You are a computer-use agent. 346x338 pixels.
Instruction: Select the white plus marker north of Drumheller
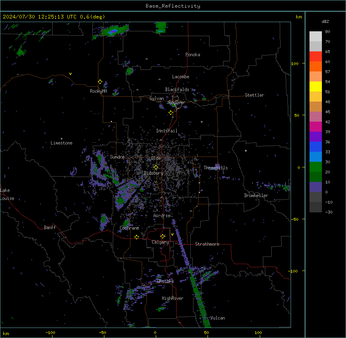[246, 151]
